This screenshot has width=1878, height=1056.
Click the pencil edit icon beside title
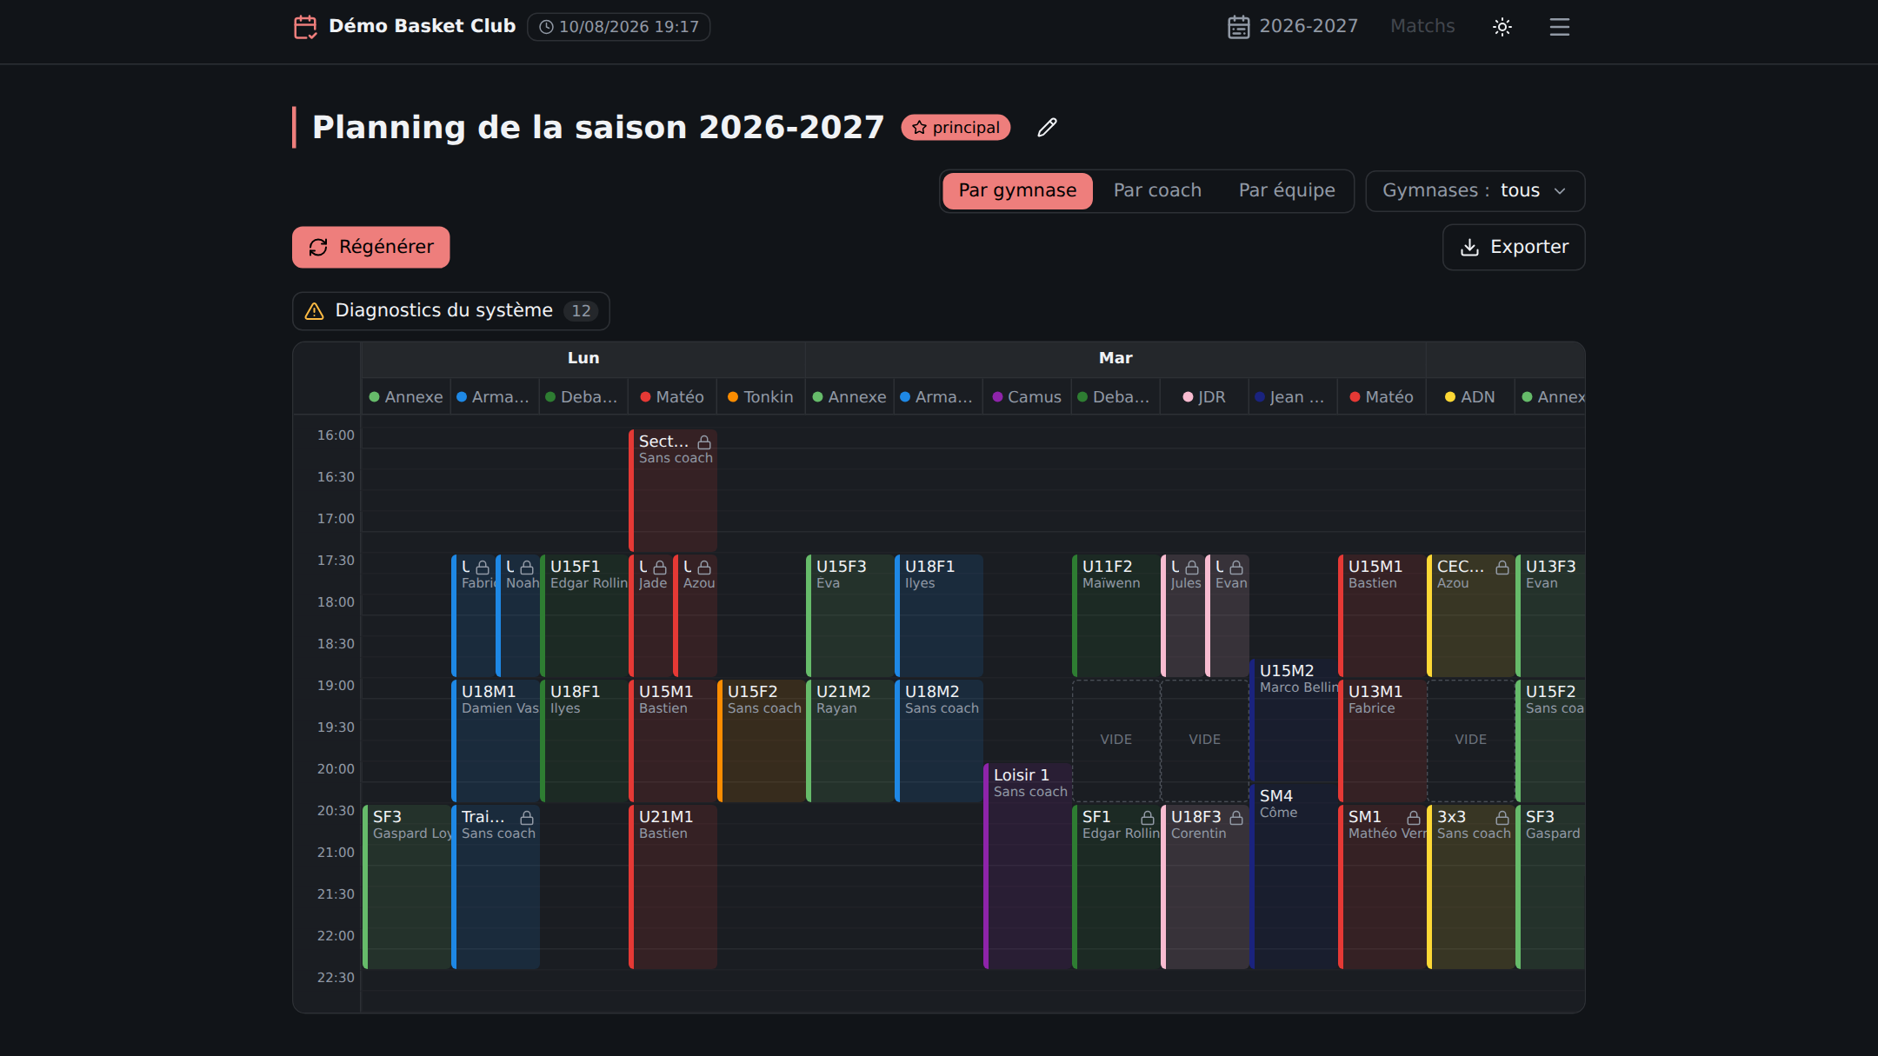click(1048, 128)
